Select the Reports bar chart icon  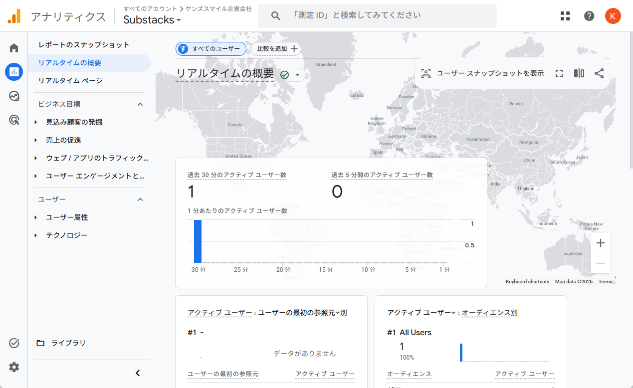14,72
